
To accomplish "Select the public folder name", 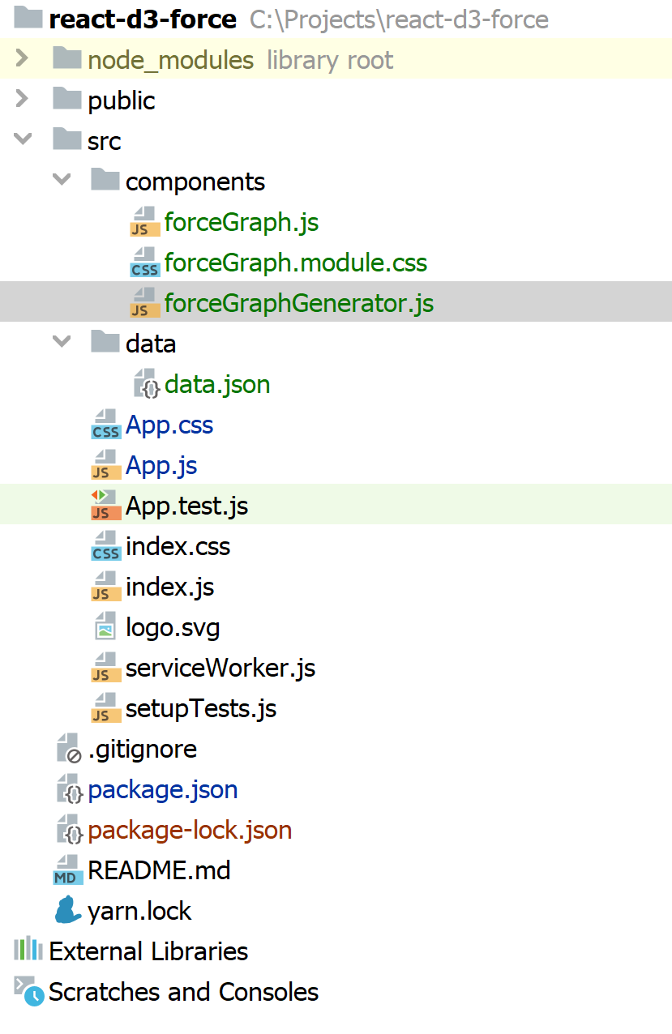I will click(122, 100).
